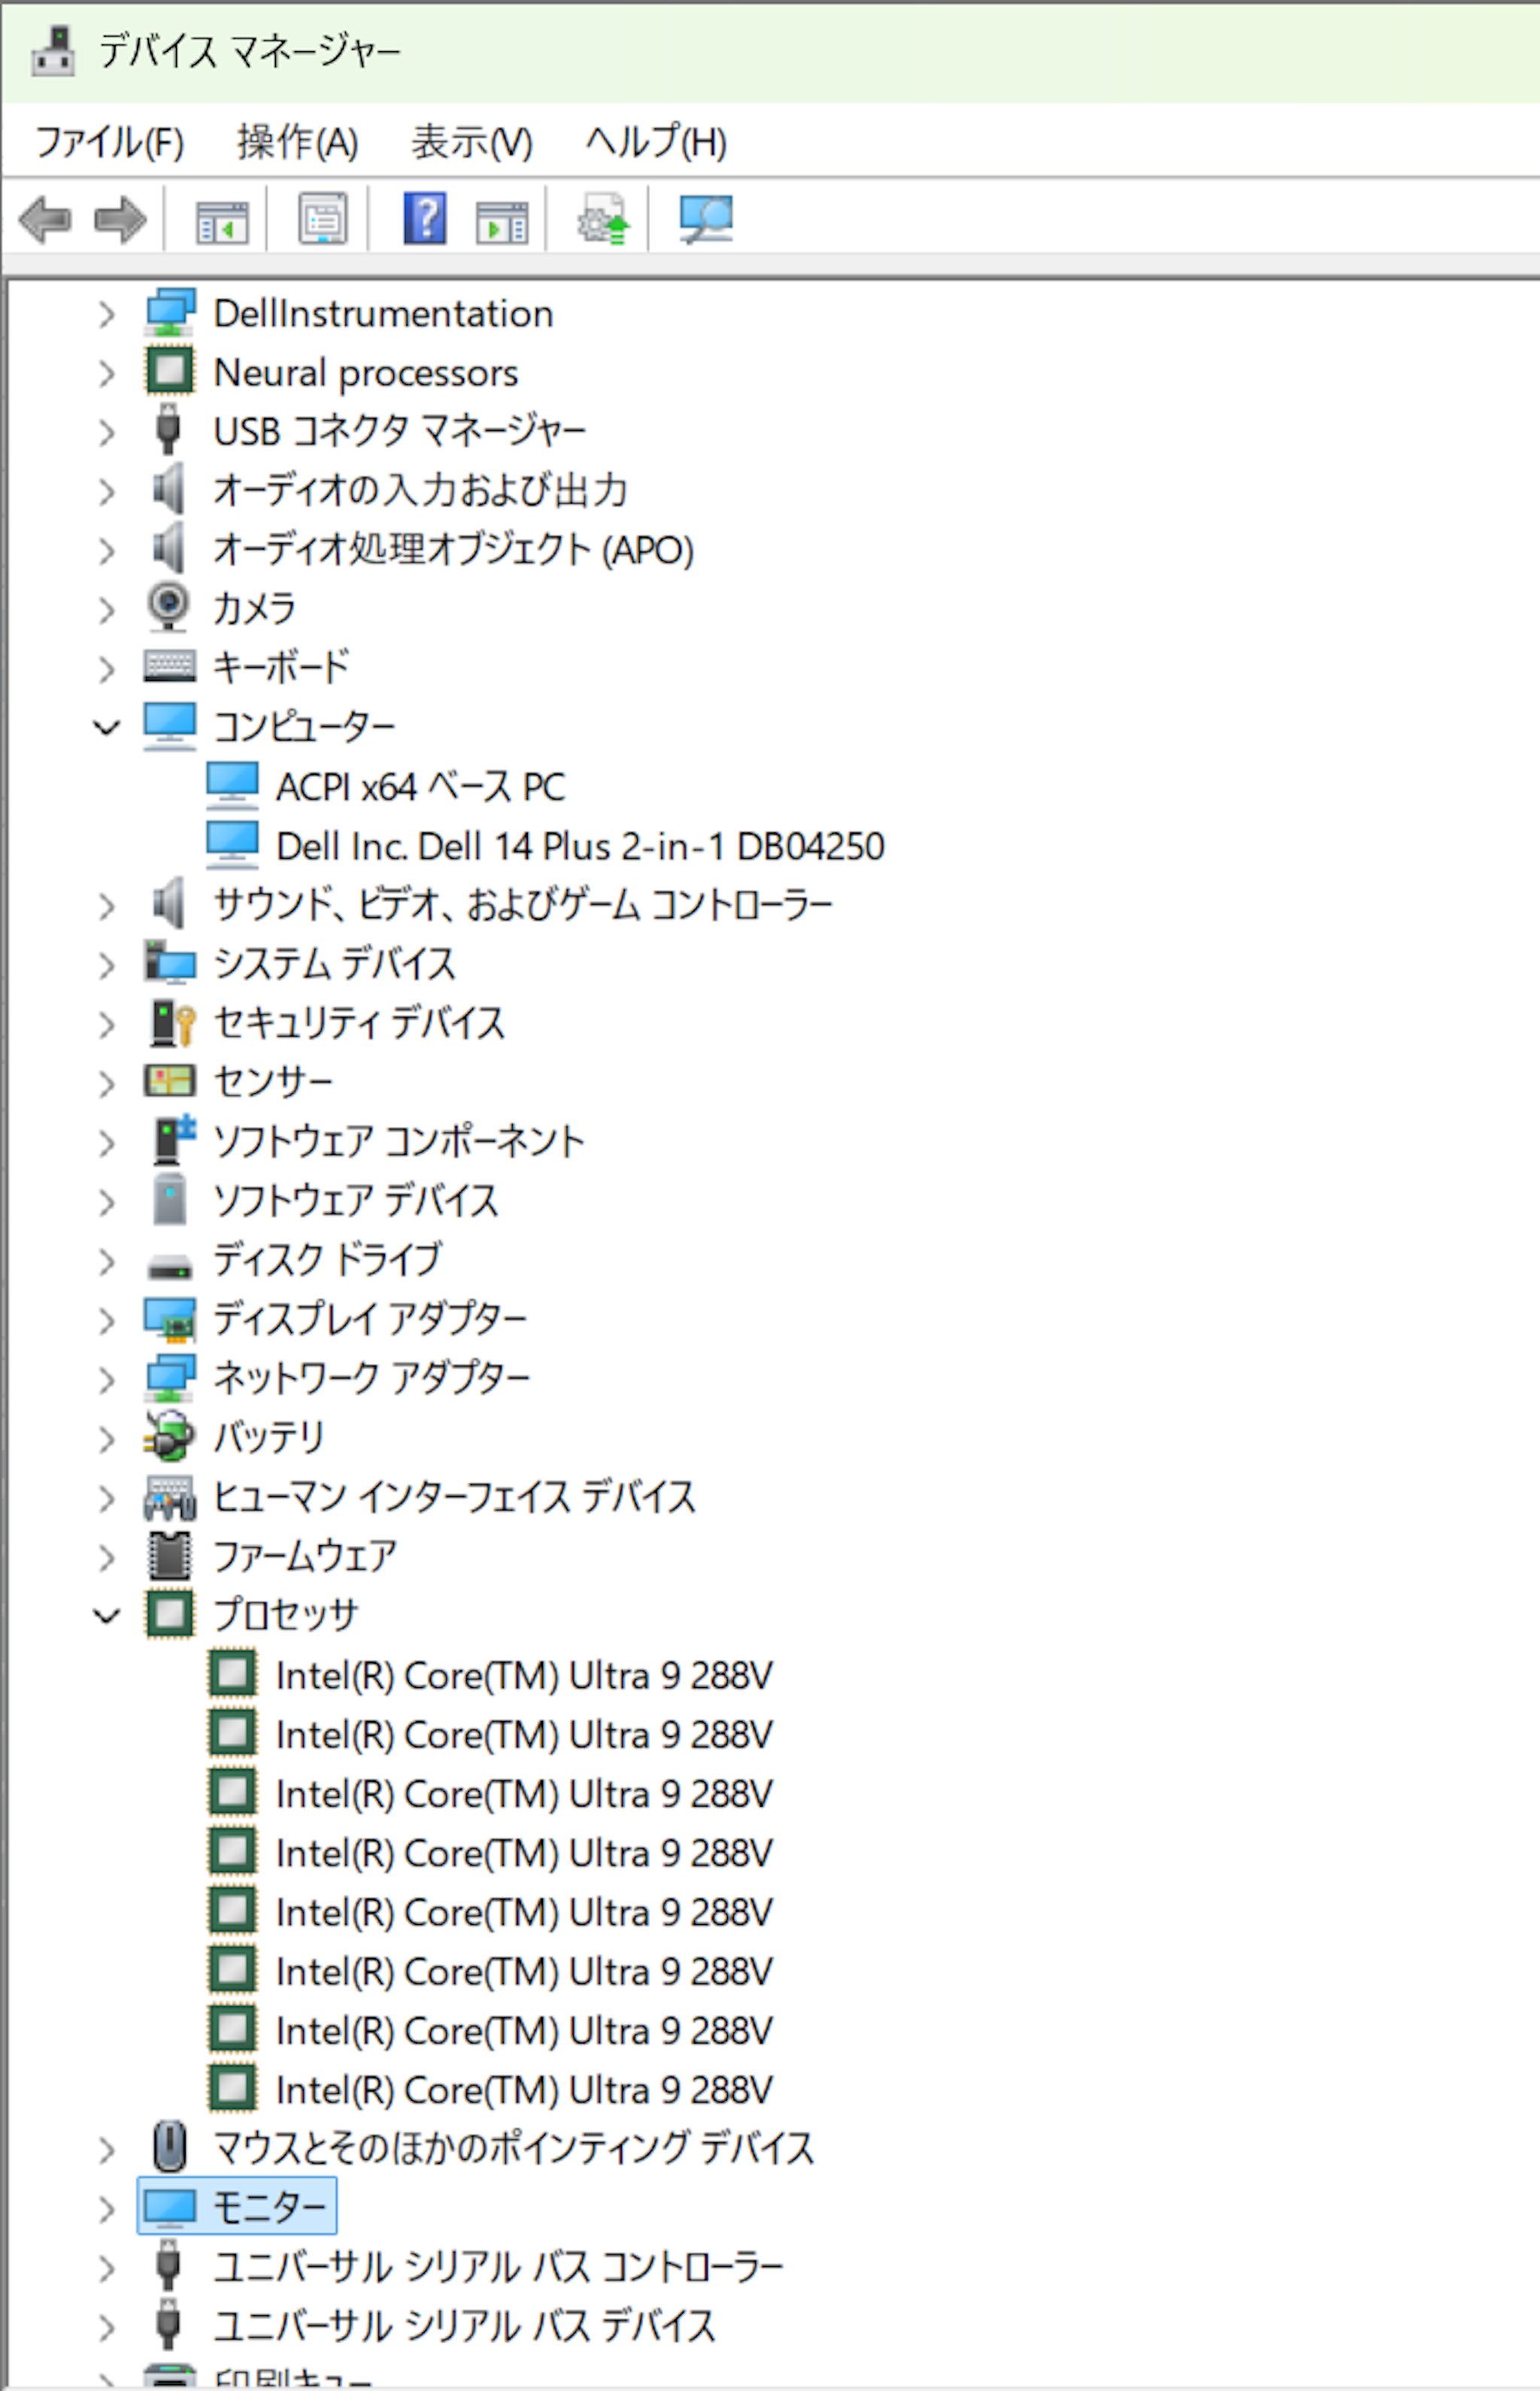Select ACPI x64 ベース PC entry
This screenshot has width=1540, height=2391.
420,787
